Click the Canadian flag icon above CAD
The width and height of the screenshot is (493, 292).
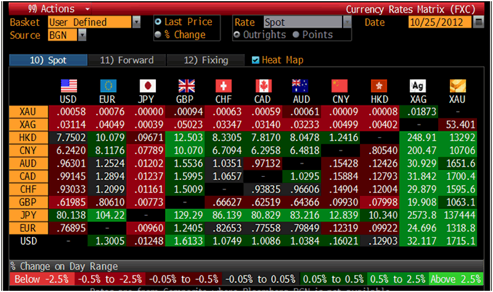tap(264, 86)
